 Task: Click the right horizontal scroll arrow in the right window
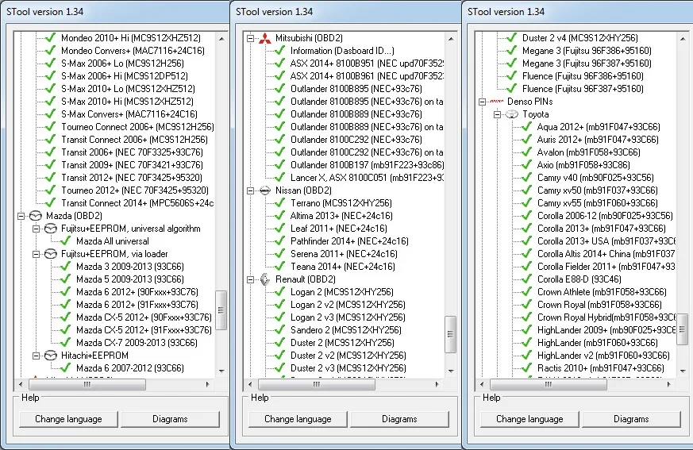(669, 385)
